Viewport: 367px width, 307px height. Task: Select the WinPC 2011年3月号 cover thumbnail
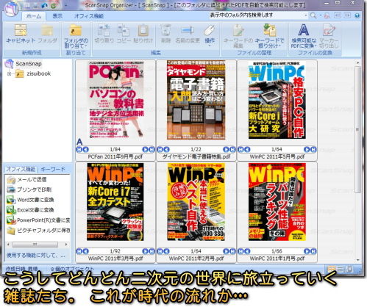115,202
